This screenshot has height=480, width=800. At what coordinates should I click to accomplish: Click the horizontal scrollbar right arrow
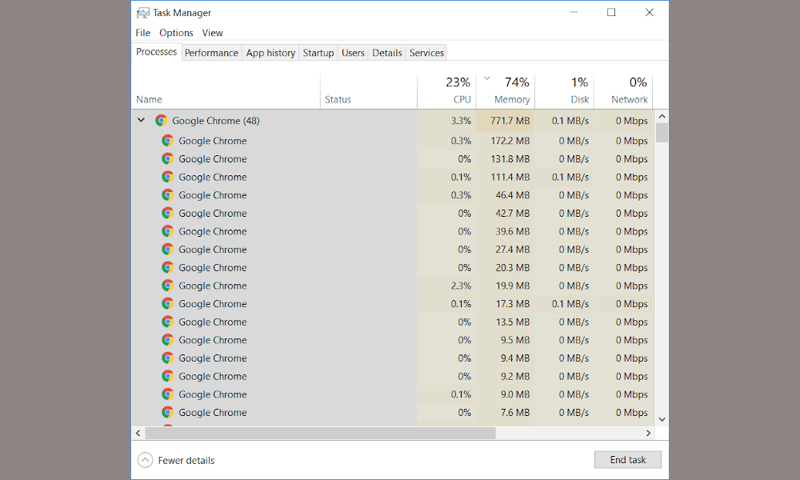tap(649, 433)
